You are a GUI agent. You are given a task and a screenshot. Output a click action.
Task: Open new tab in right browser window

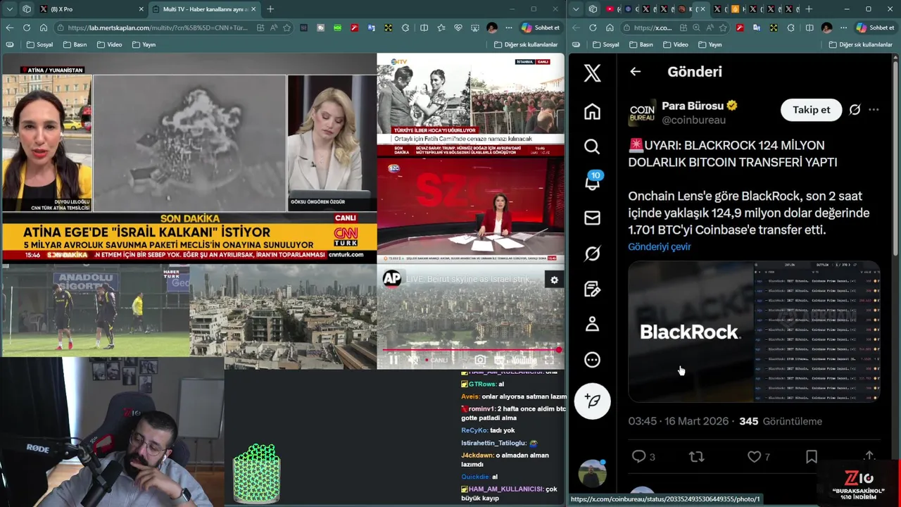[x=809, y=9]
